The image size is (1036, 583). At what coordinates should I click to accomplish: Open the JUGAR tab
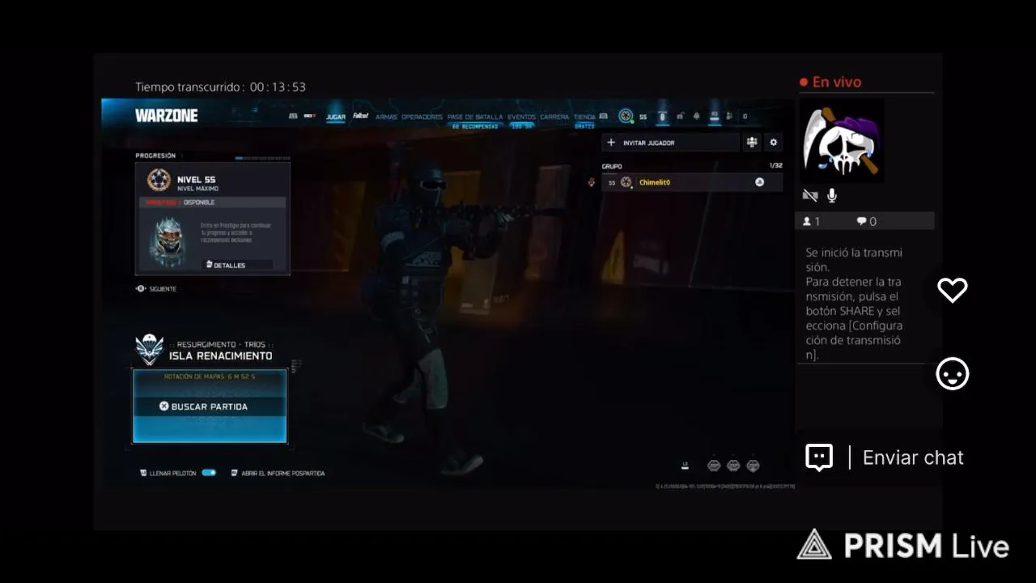[336, 117]
